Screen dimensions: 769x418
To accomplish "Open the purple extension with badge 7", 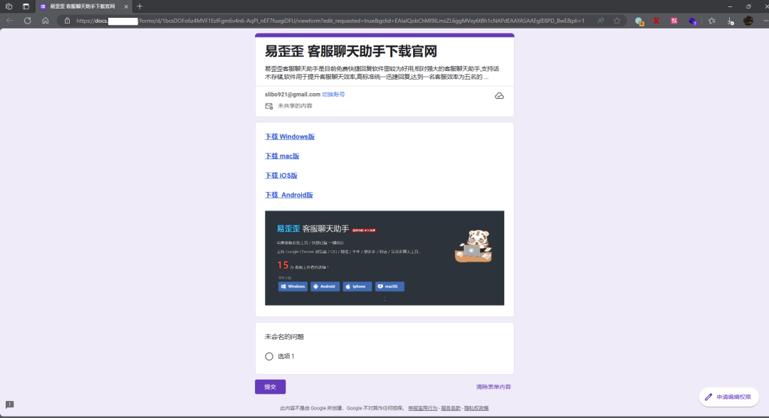I will (693, 21).
